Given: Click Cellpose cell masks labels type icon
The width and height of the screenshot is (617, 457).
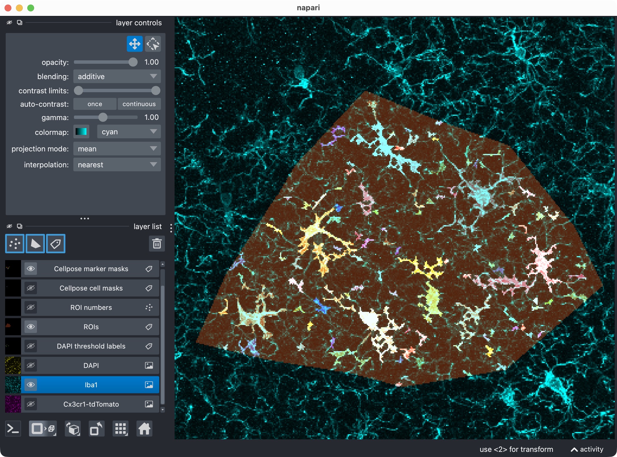Looking at the screenshot, I should click(x=149, y=288).
